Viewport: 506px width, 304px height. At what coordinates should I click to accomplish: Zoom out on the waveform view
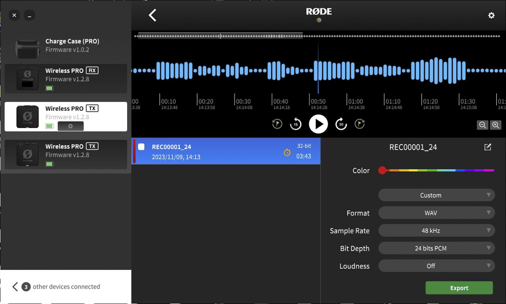(x=483, y=125)
